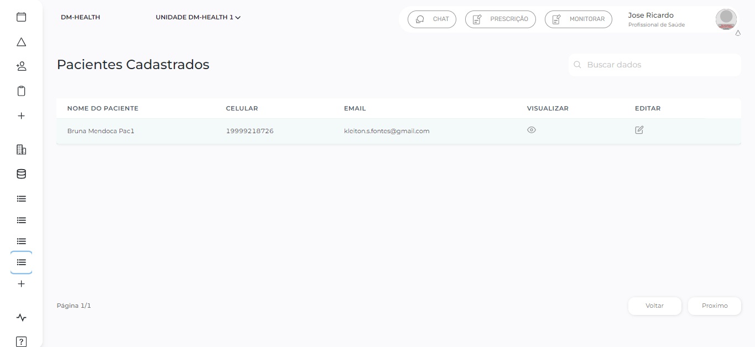The width and height of the screenshot is (755, 347).
Task: Open the database cylinder icon
Action: tap(21, 174)
